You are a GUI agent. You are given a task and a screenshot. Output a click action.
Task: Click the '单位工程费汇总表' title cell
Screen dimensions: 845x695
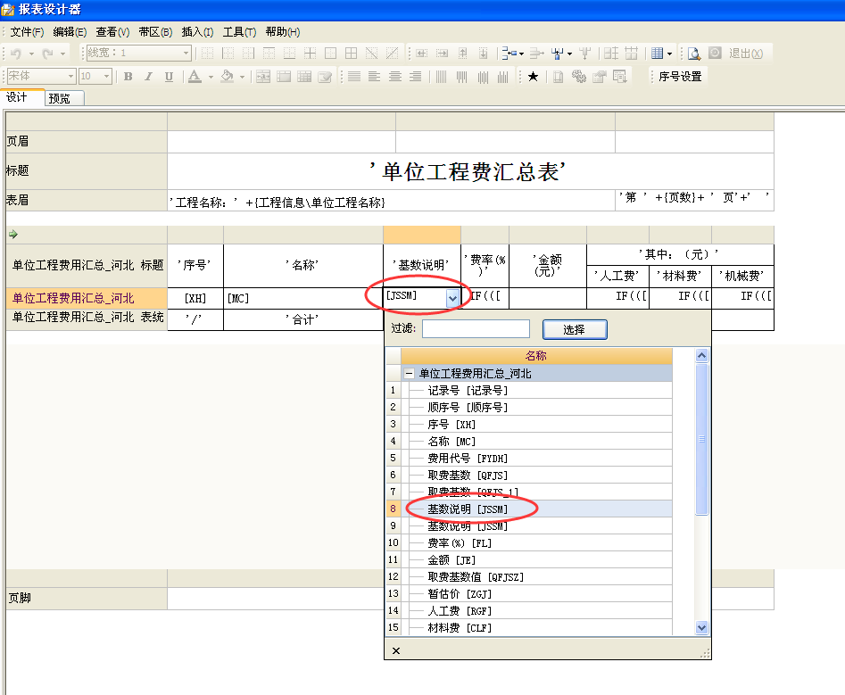(470, 171)
